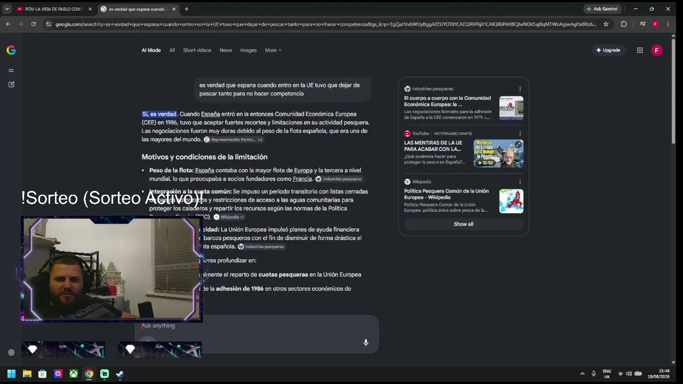683x384 pixels.
Task: Switch to the All results tab
Action: click(x=172, y=50)
